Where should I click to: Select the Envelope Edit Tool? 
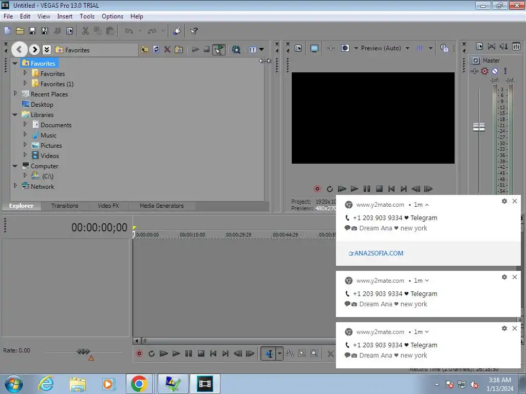pos(290,353)
